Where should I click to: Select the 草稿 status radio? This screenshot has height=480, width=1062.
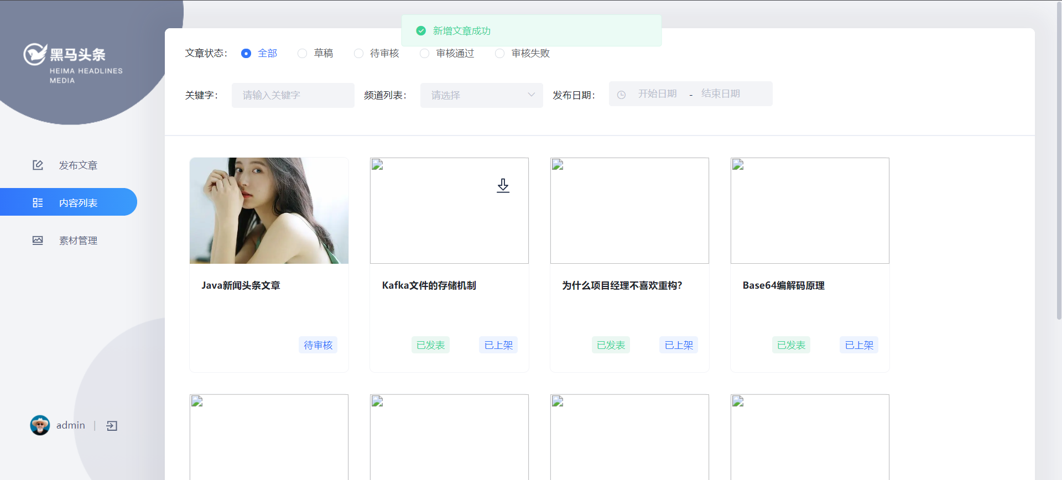[x=302, y=53]
